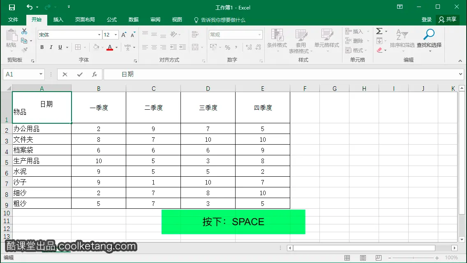Click the Merge and Center icon

(x=195, y=47)
